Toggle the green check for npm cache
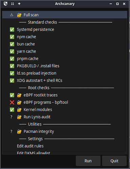Viewport: 130px width, 169px height. [12, 37]
